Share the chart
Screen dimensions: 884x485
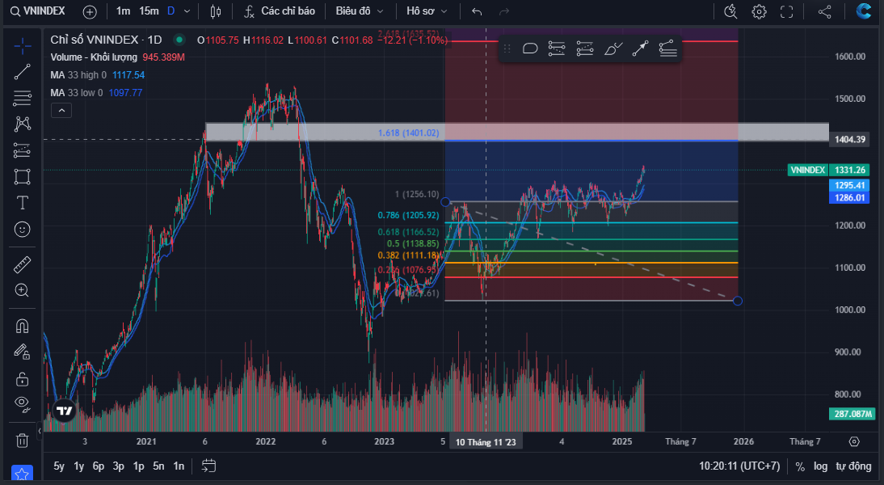pyautogui.click(x=824, y=11)
